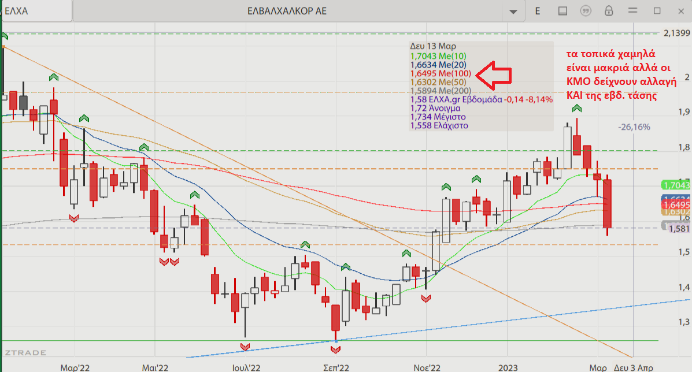Open the ΕΛΒΑΛΧΑΛΚΟΡ ΑΕ instrument name box

point(287,11)
